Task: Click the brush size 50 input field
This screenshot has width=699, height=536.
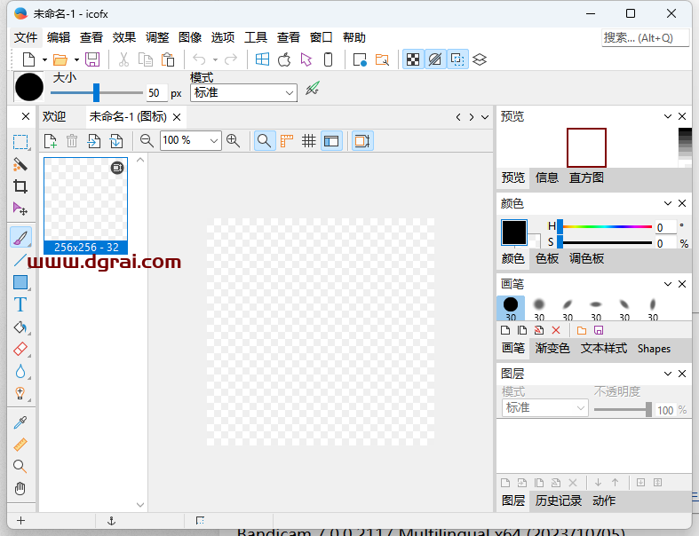Action: coord(156,93)
